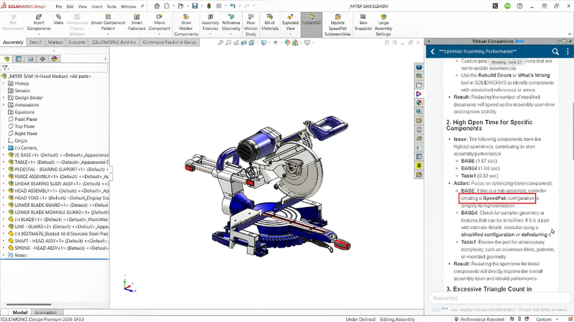The height and width of the screenshot is (322, 574).
Task: Select the SPRING - HEAD ASSY<1> component
Action: click(x=59, y=248)
